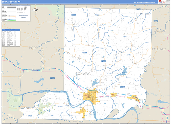Select ZIP code label 72063
171x124 pixels.
pos(84,52)
